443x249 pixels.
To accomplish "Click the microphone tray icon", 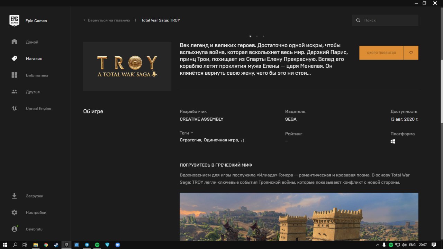I will pos(384,245).
